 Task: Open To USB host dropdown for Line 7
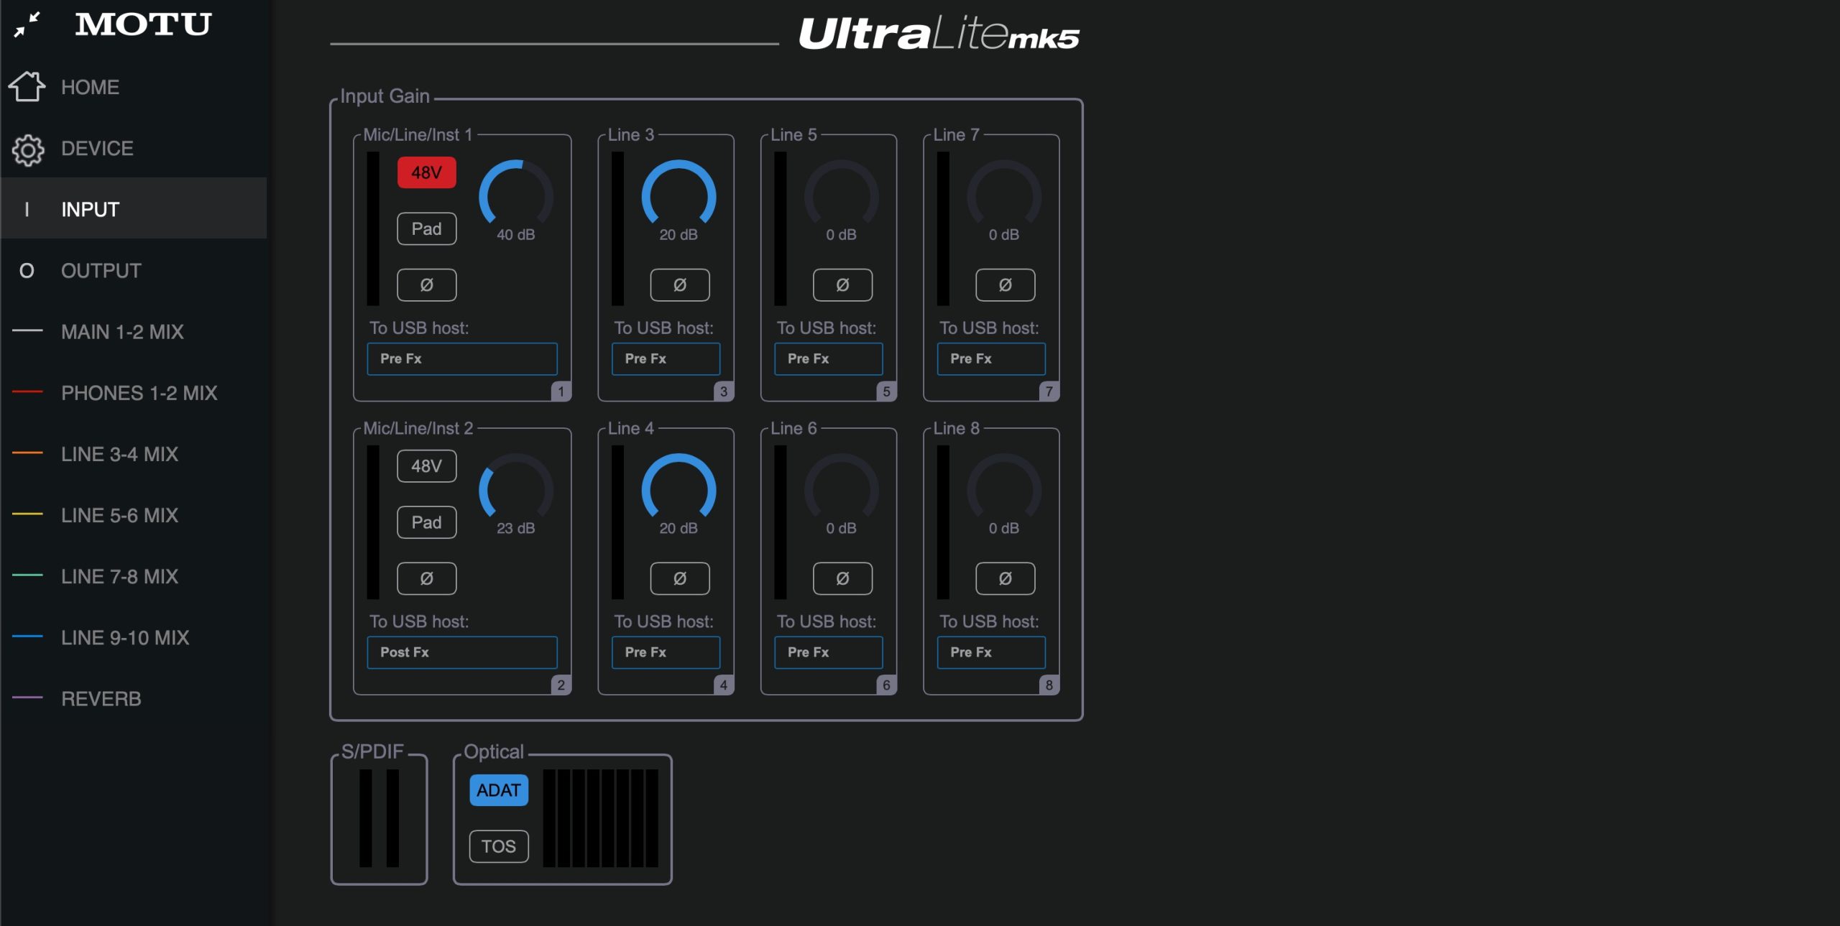[991, 358]
